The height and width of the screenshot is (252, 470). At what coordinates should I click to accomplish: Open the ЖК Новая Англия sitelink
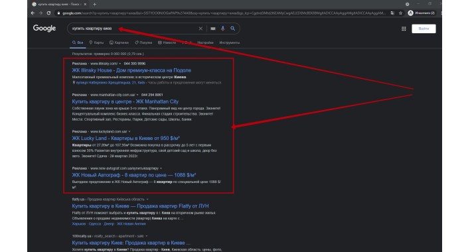click(x=131, y=224)
